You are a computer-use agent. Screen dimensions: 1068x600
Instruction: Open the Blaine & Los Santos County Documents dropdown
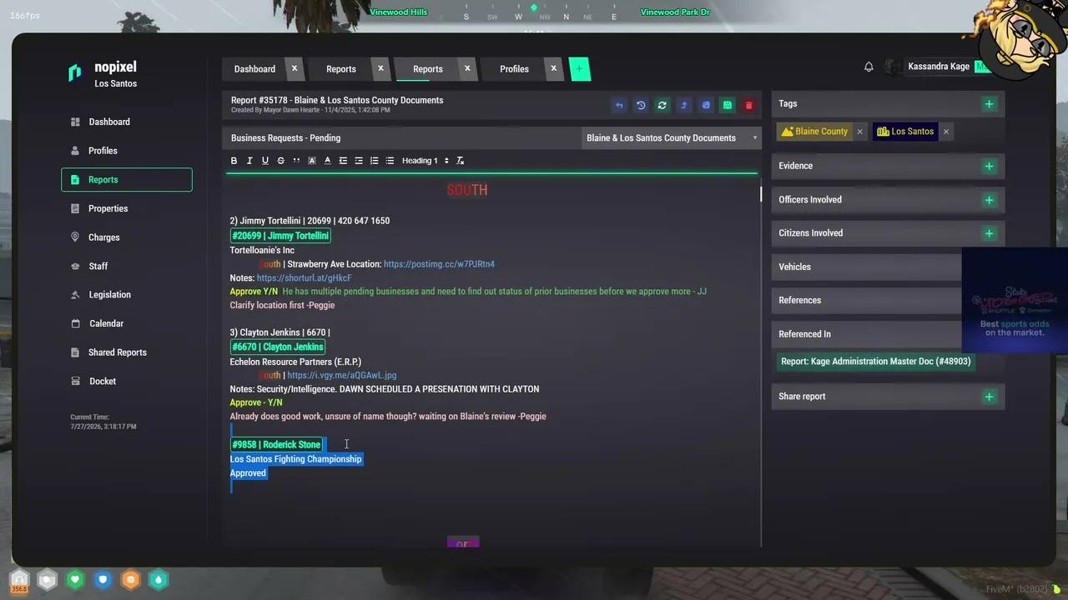(672, 138)
